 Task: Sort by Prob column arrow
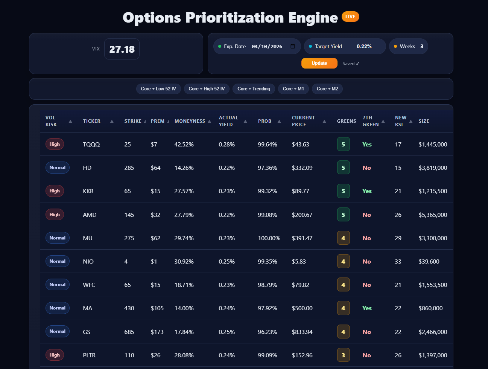click(279, 121)
